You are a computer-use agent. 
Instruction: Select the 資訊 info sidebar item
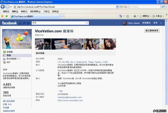click(x=17, y=55)
